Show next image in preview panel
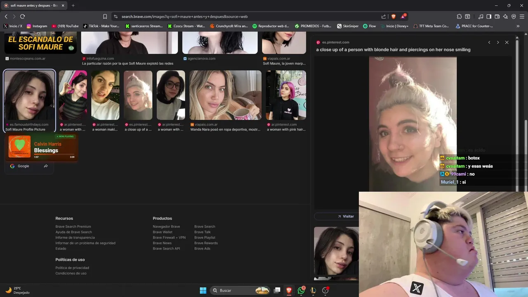528x297 pixels. [498, 42]
